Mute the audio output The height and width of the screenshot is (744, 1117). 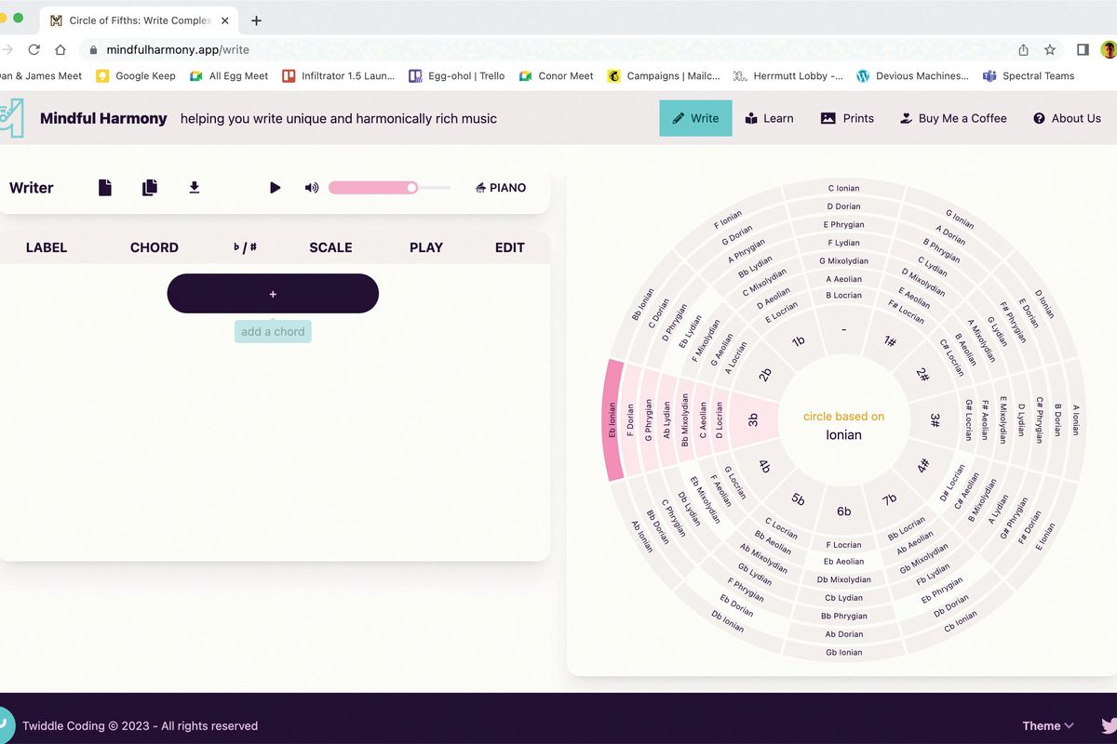311,187
